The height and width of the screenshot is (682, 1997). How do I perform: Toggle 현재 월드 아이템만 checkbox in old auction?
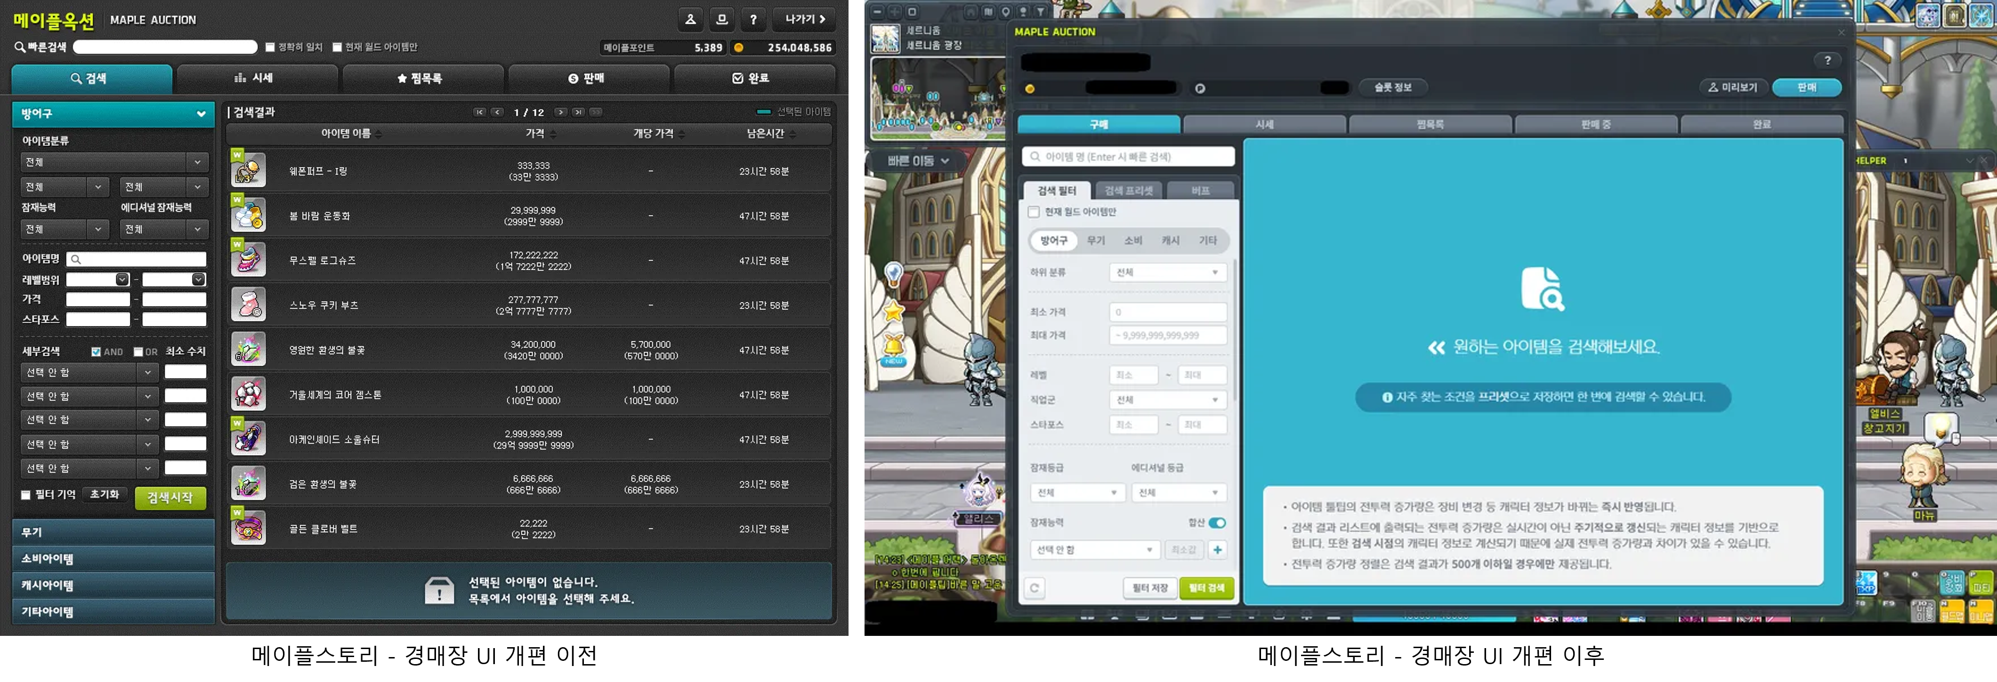tap(337, 47)
